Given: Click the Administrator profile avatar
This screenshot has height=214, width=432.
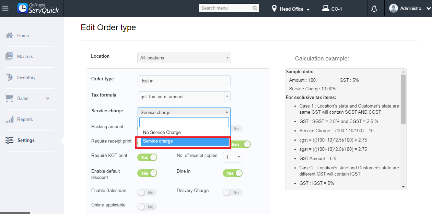Looking at the screenshot, I should 394,8.
